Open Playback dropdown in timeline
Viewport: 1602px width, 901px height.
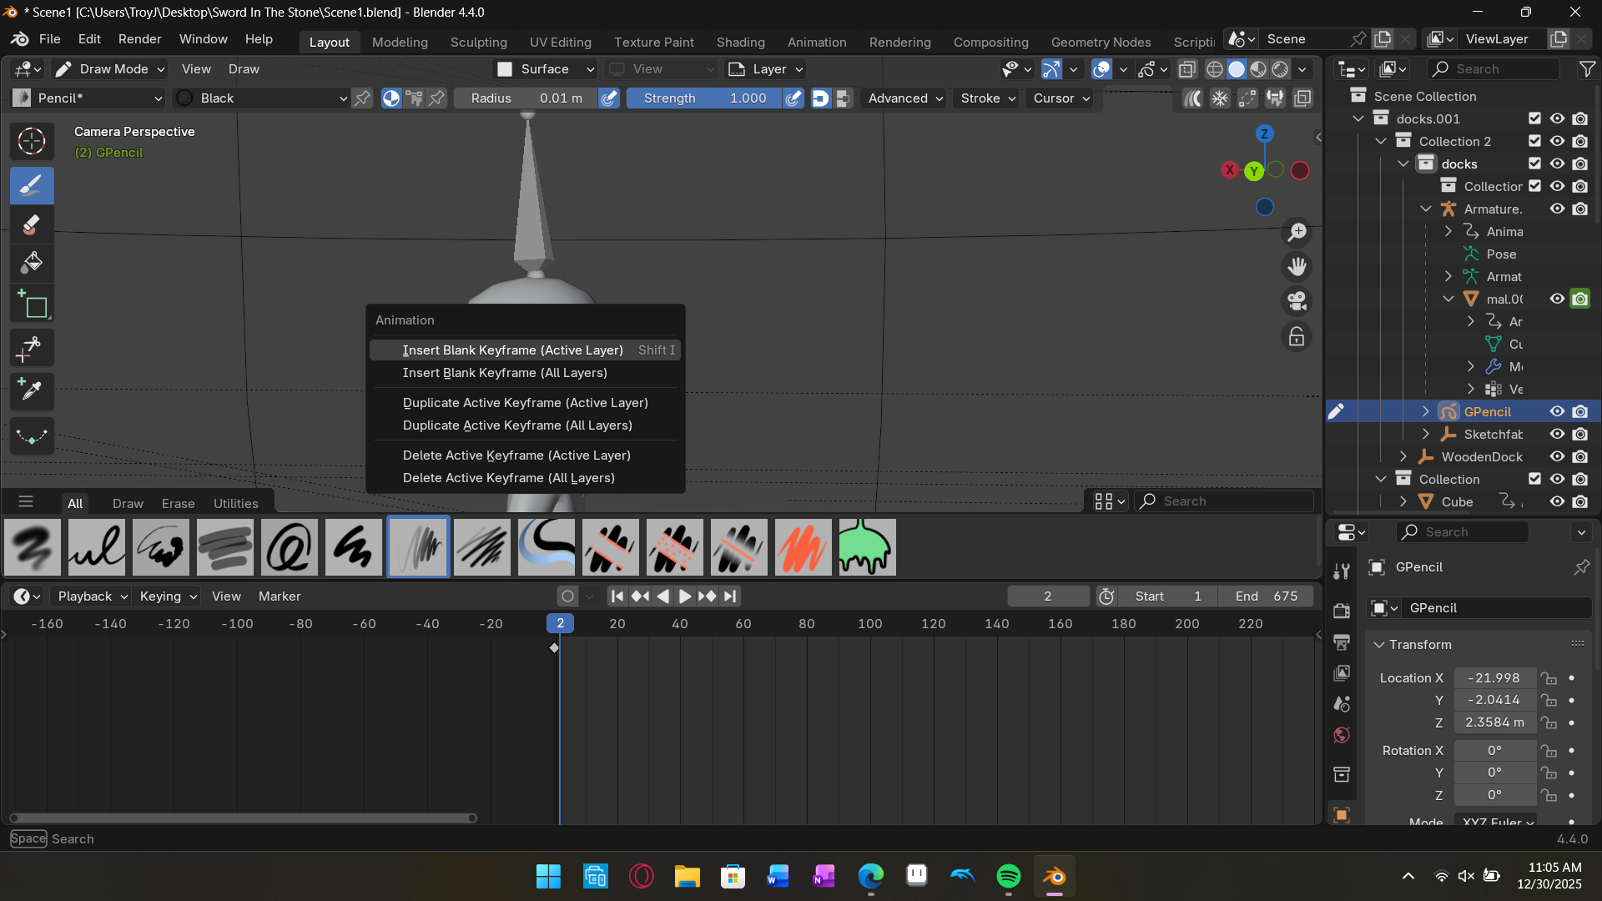[92, 596]
